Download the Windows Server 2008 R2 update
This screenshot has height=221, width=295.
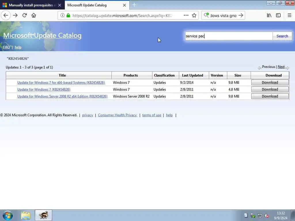coord(270,96)
